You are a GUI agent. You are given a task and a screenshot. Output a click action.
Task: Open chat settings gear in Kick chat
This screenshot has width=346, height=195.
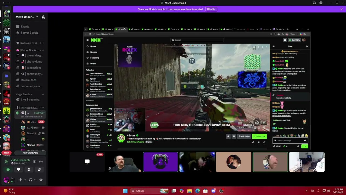point(298,147)
